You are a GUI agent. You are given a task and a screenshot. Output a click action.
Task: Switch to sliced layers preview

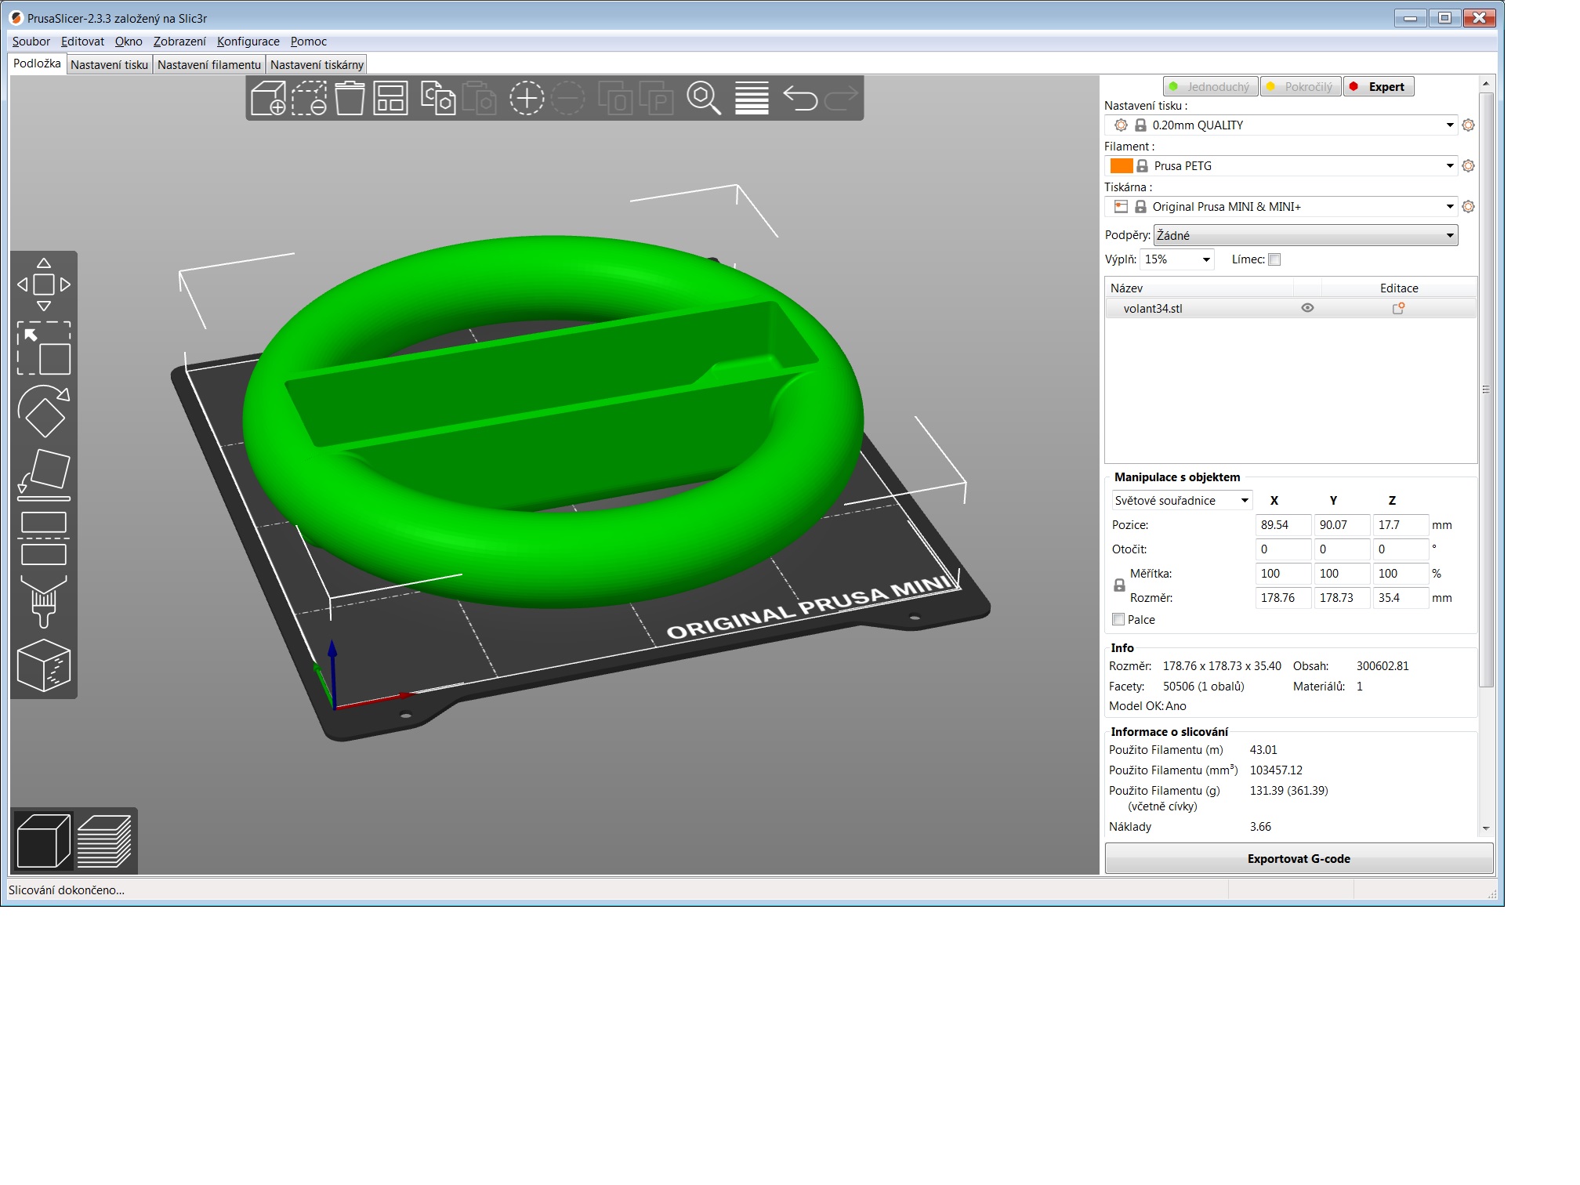click(104, 841)
